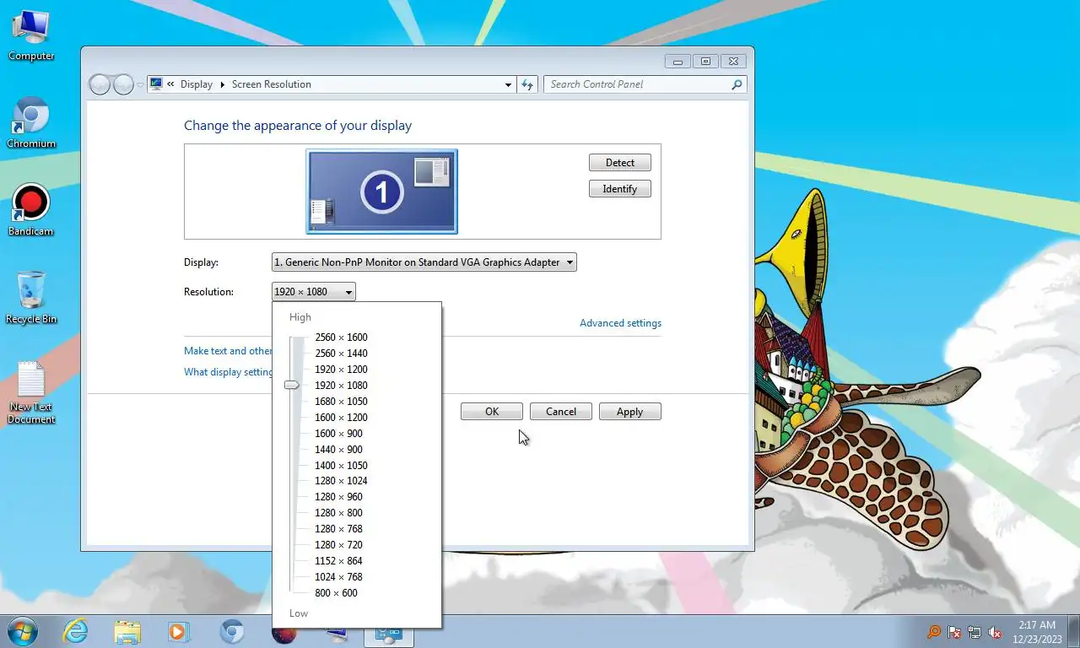Screen dimensions: 1080x648
Task: Select 1600 × 1200 resolution
Action: pos(341,418)
